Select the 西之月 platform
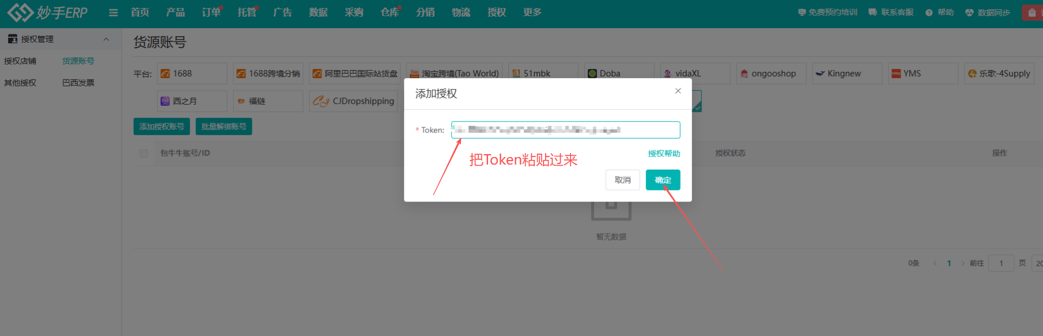1043x336 pixels. click(x=192, y=101)
